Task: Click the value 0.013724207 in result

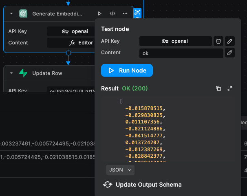Action: pos(142,143)
